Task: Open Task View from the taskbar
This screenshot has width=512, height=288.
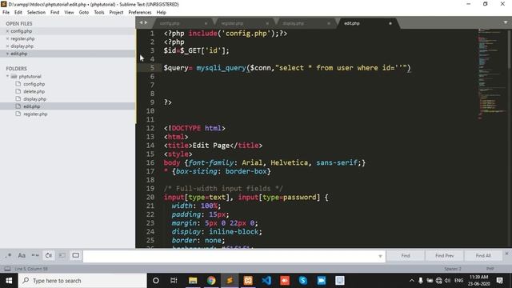Action: tap(174, 281)
